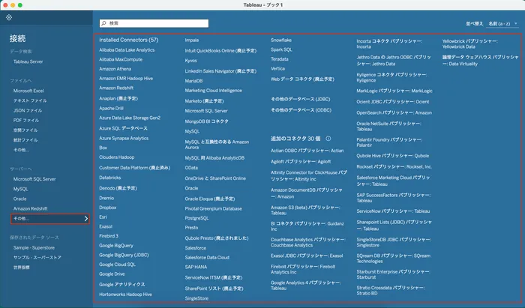
Task: Choose Dropbox connector
Action: 107,208
